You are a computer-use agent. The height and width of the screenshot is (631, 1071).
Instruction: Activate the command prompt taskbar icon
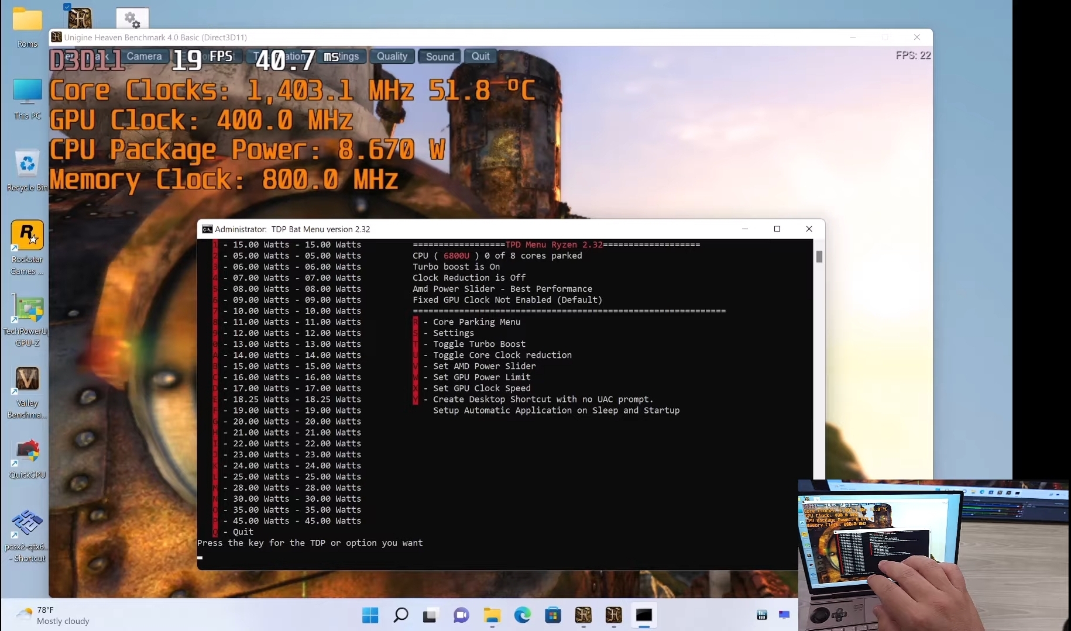(644, 615)
